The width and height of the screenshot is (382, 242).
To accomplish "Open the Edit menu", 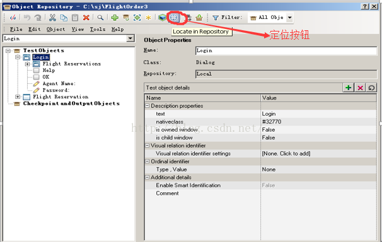I will (34, 29).
